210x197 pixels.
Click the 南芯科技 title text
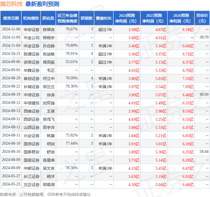point(11,4)
